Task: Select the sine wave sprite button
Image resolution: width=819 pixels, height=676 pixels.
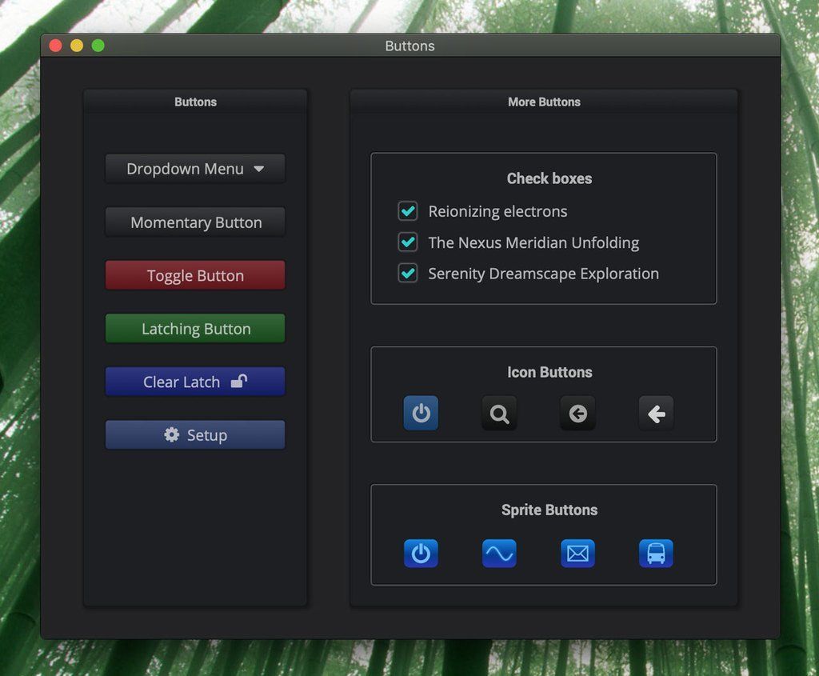Action: (499, 553)
